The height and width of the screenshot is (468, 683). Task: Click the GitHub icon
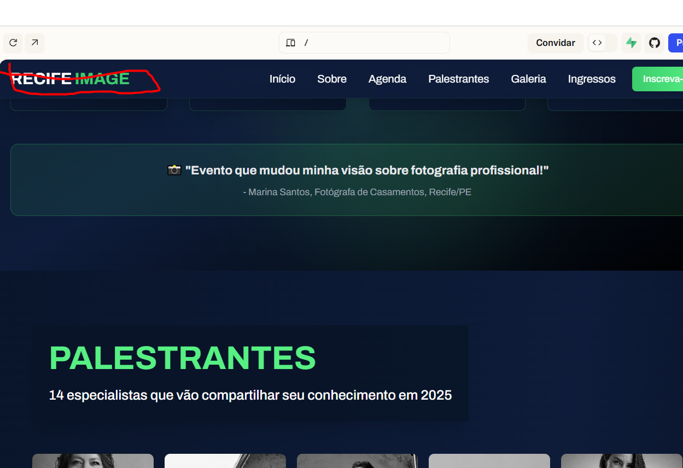click(655, 43)
